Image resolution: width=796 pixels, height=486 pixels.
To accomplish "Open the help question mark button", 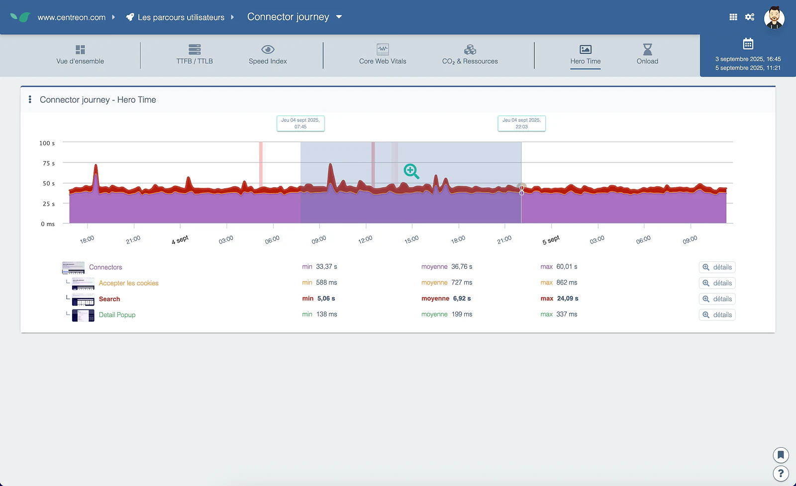I will tap(781, 474).
